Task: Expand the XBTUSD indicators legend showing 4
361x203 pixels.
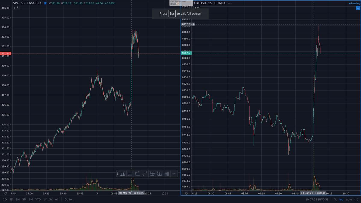Action: click(x=196, y=8)
